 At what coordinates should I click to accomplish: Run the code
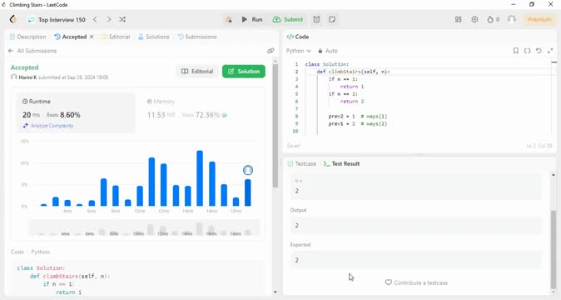(252, 20)
